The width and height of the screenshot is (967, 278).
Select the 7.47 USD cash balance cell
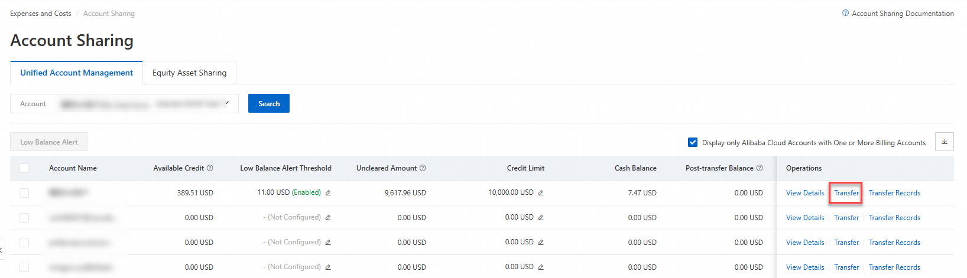tap(642, 193)
